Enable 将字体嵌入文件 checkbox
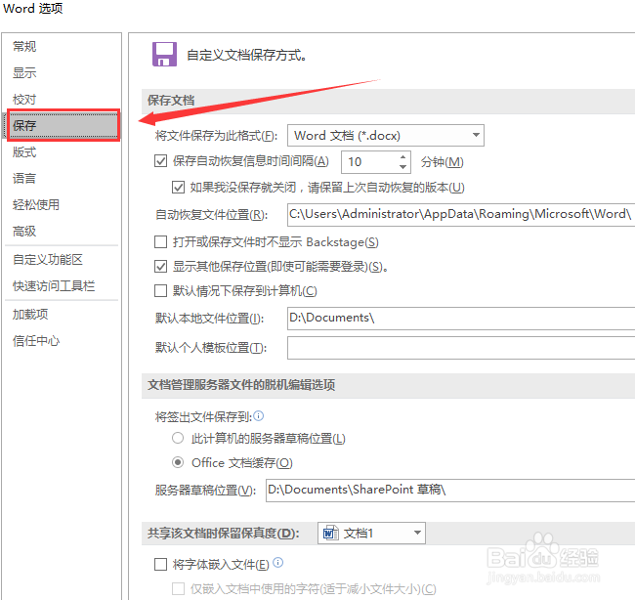The image size is (635, 600). 161,564
